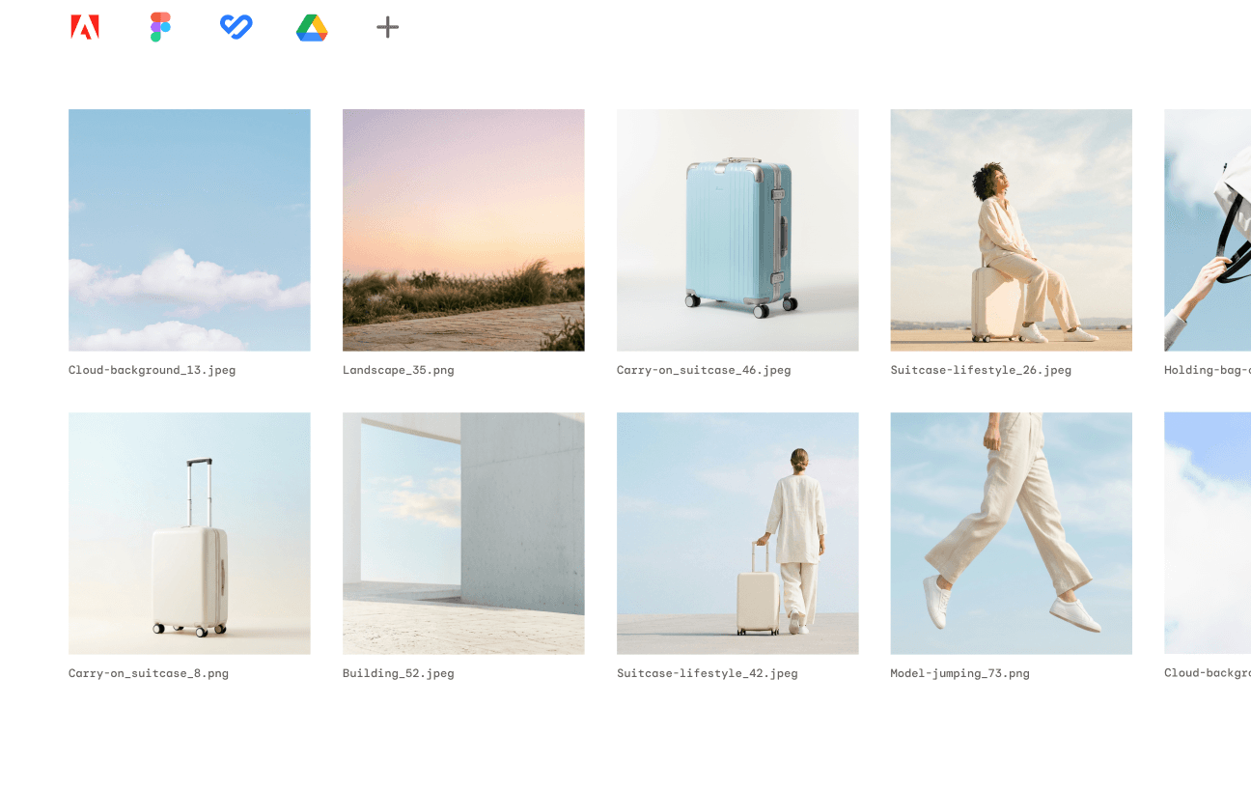Image resolution: width=1251 pixels, height=792 pixels.
Task: Select Carry-on_suitcase_8.png
Action: click(189, 532)
